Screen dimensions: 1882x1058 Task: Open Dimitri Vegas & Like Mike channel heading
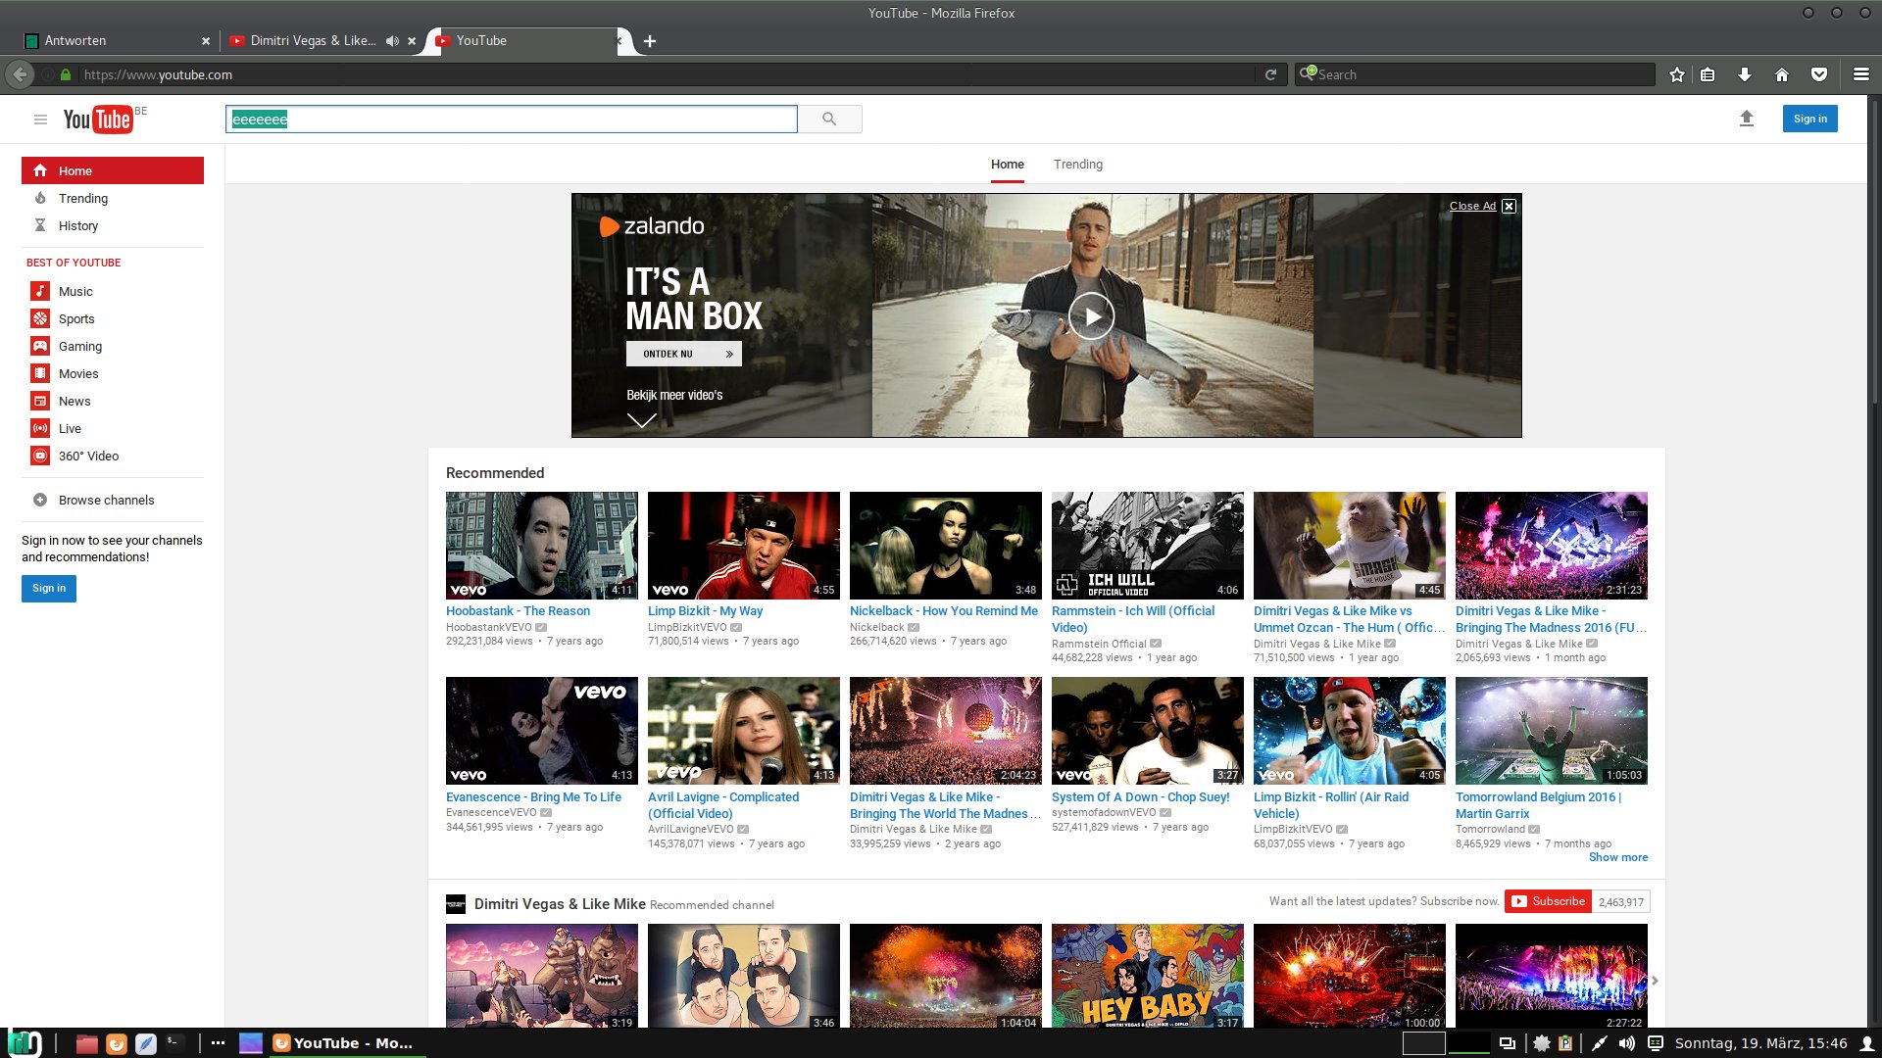click(x=560, y=904)
